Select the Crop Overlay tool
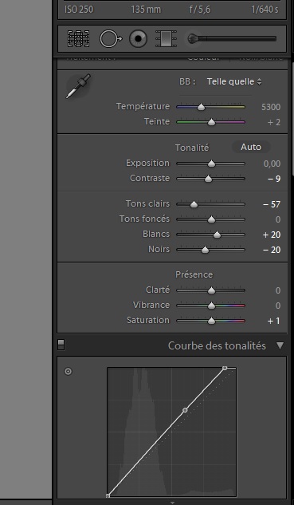This screenshot has height=505, width=294. (x=79, y=38)
